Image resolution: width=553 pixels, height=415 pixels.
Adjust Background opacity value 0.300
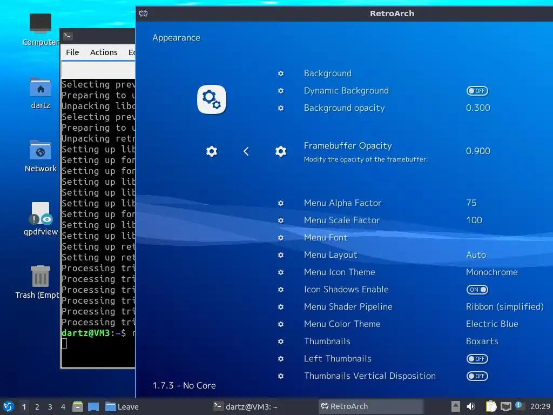coord(478,108)
